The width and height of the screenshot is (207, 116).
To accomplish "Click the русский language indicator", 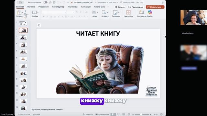I will click(x=37, y=114).
